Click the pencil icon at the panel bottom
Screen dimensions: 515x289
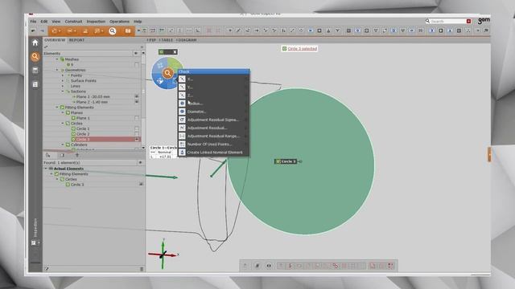[x=47, y=269]
